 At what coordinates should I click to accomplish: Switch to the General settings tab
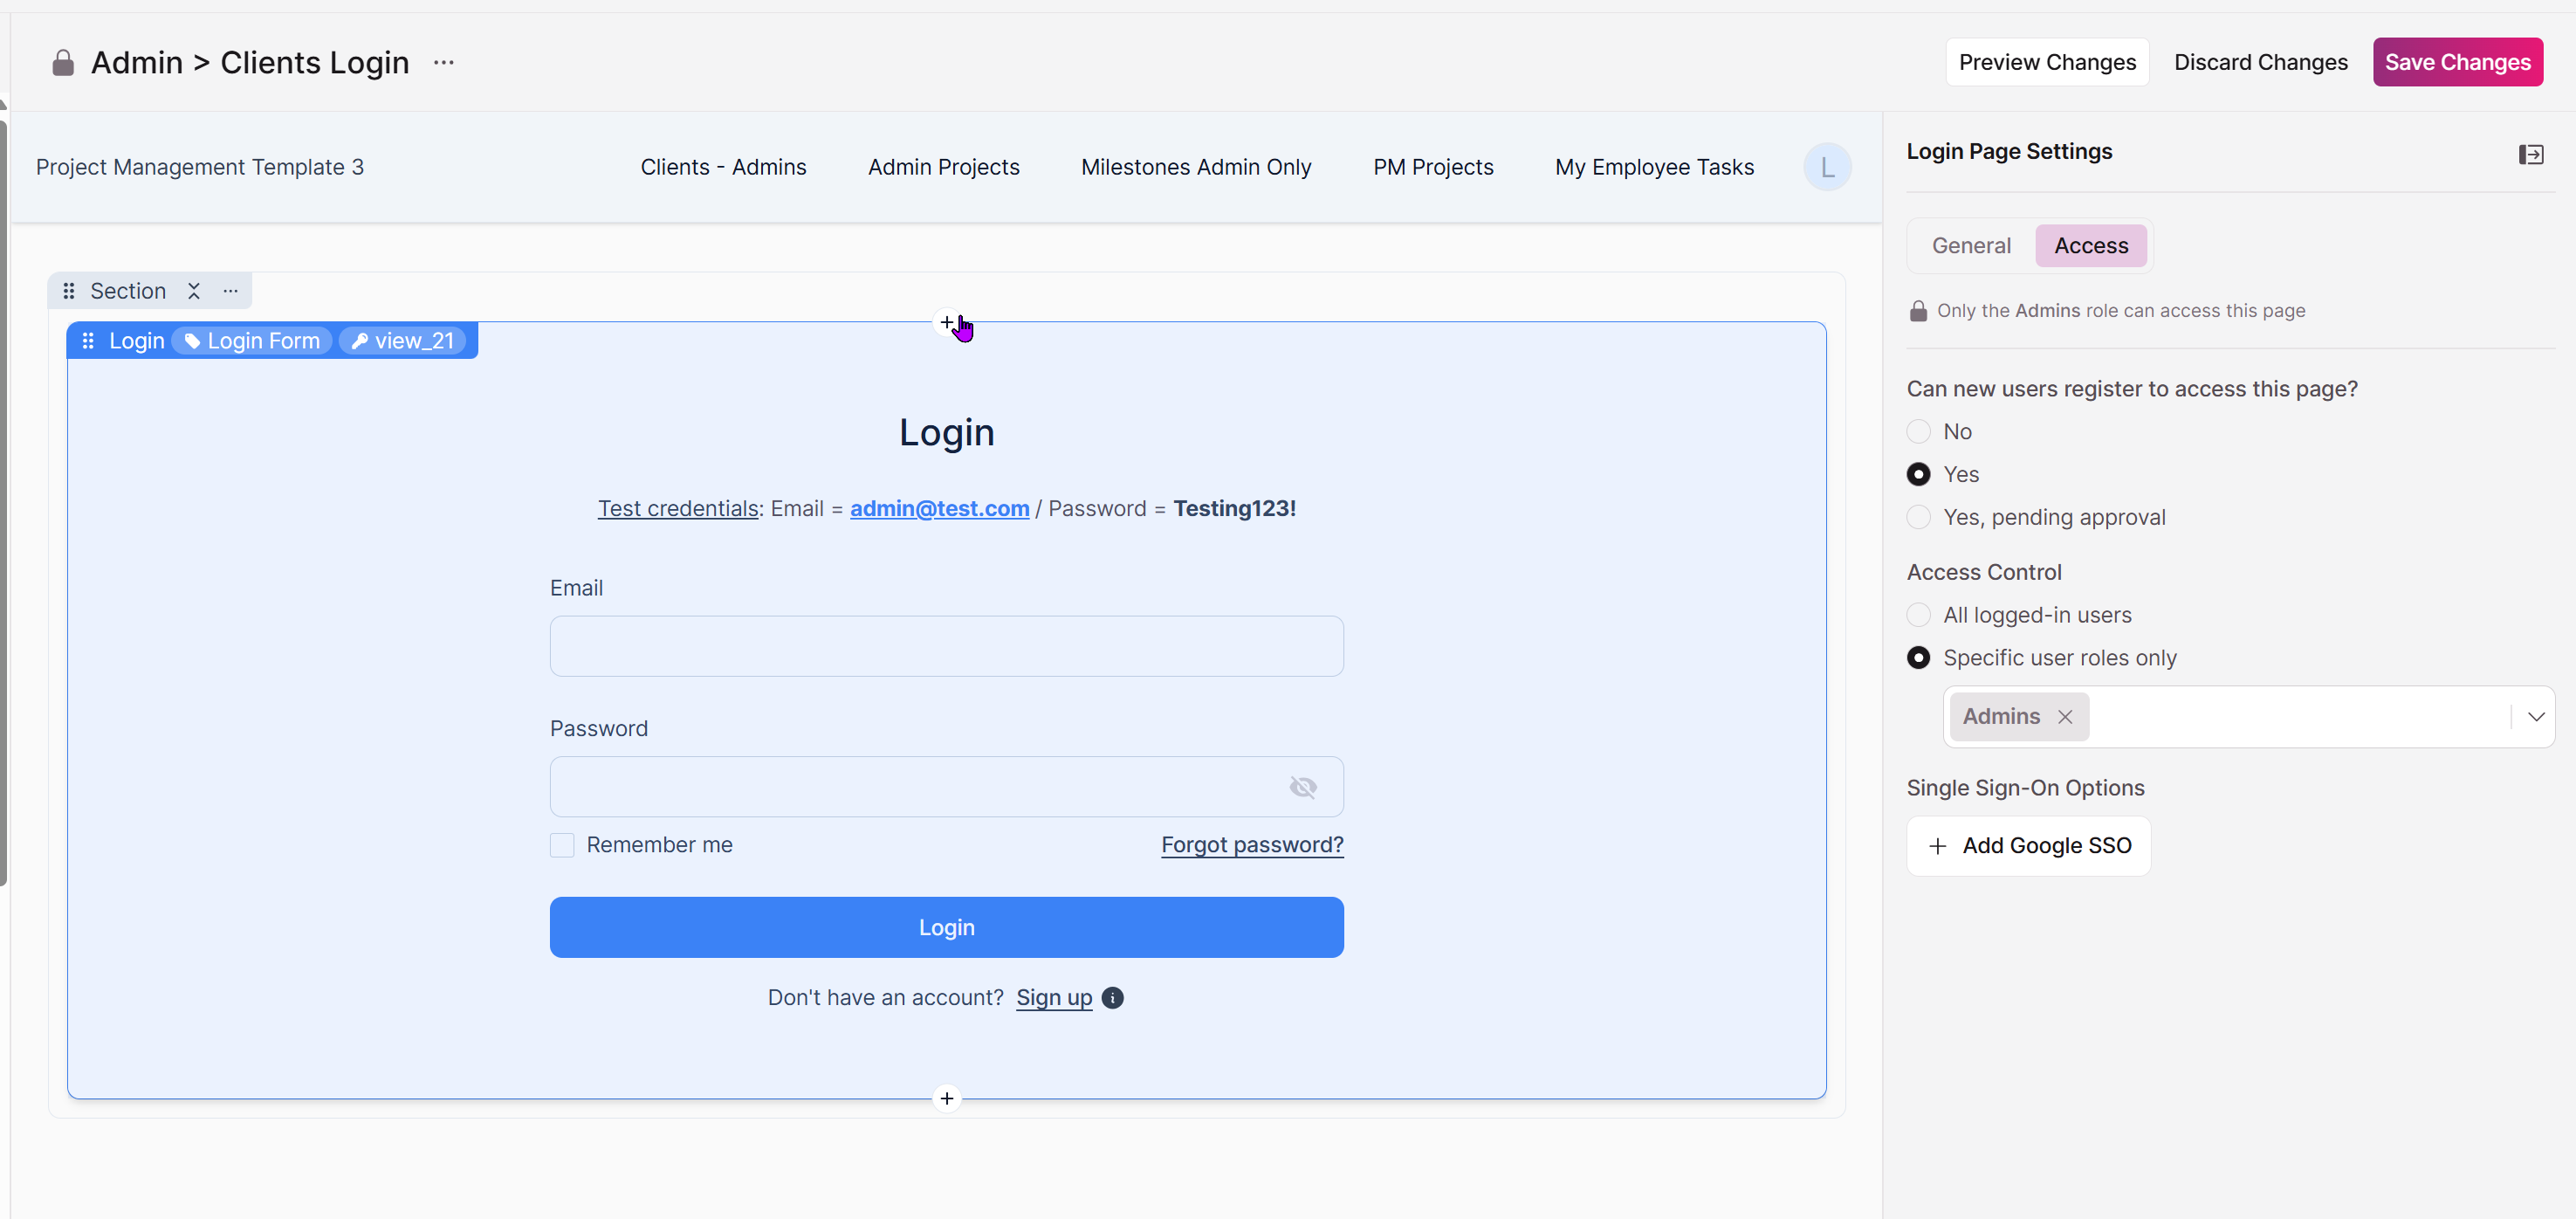pos(1971,246)
